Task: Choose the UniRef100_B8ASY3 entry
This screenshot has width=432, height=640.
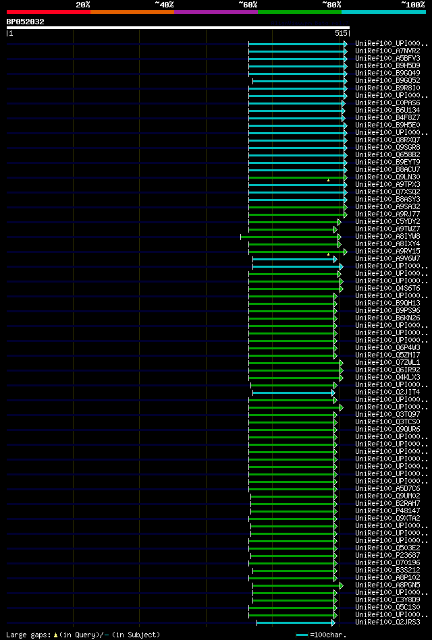Action: 387,199
